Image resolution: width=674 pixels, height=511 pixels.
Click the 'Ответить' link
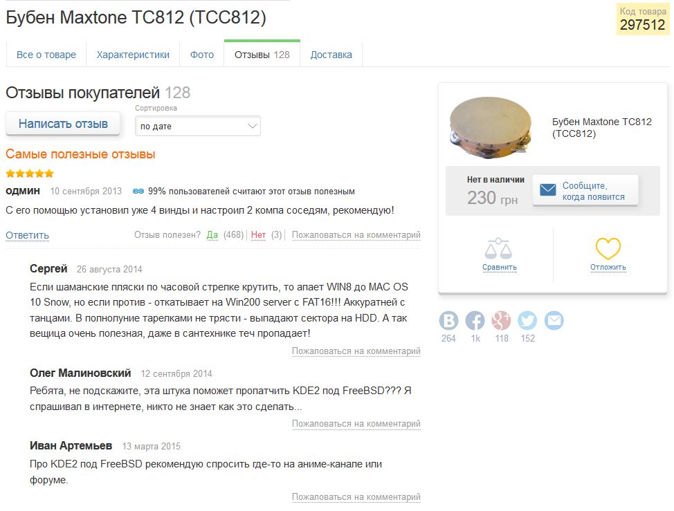27,235
